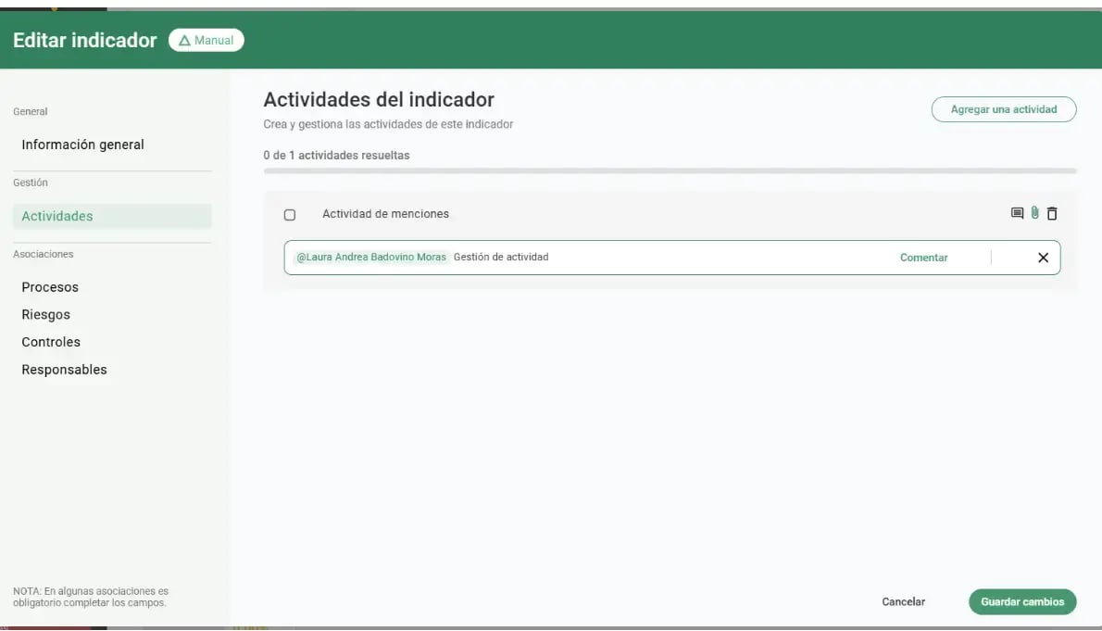This screenshot has height=631, width=1102.
Task: Navigate to the Responsables section
Action: click(x=64, y=370)
